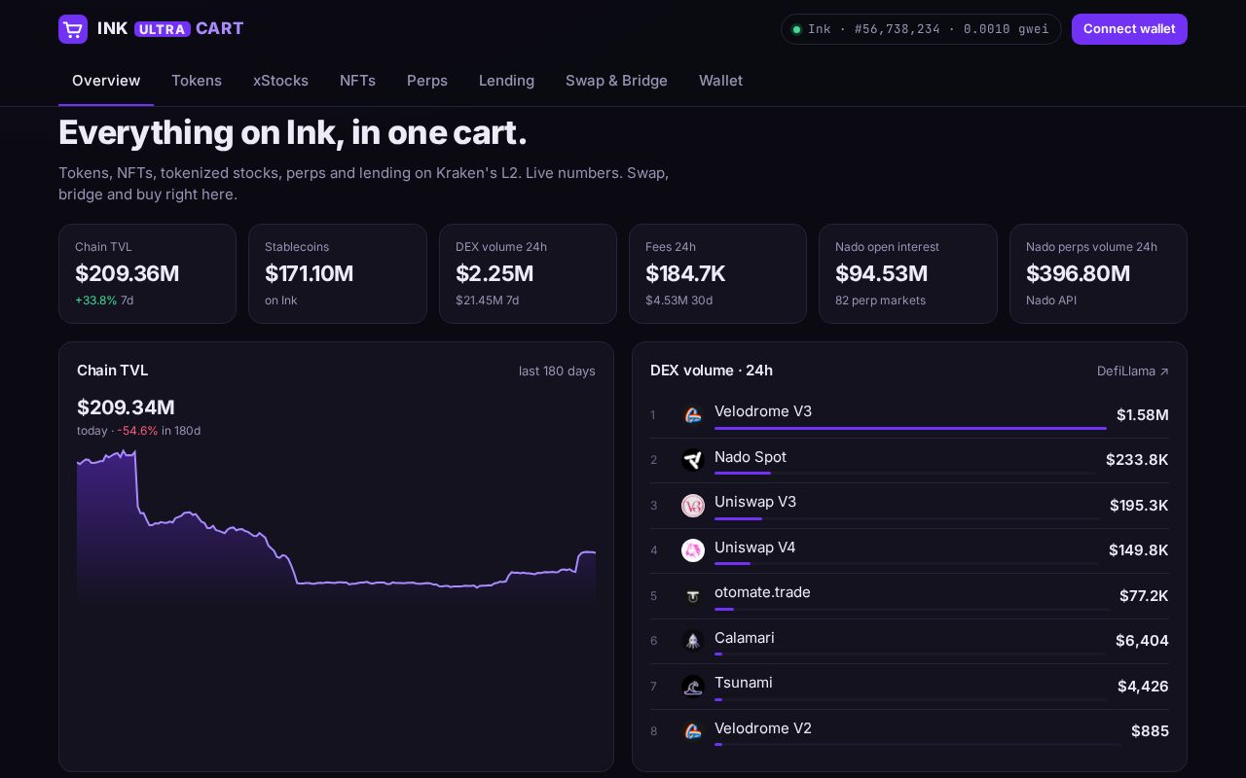This screenshot has width=1246, height=778.
Task: Click the DEX volume 24h stat card
Action: click(528, 273)
